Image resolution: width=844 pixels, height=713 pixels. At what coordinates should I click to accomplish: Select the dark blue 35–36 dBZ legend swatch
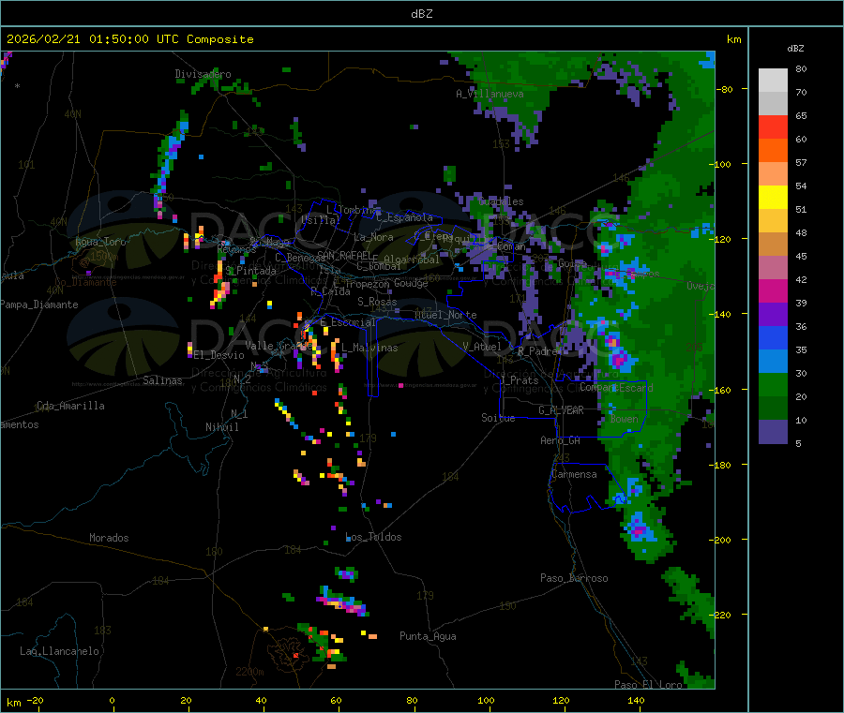tap(773, 337)
